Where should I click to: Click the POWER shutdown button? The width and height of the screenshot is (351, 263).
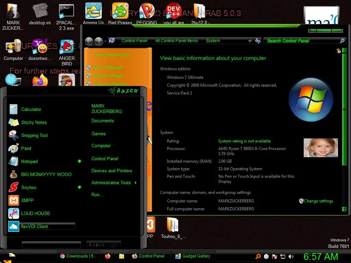pos(104,245)
